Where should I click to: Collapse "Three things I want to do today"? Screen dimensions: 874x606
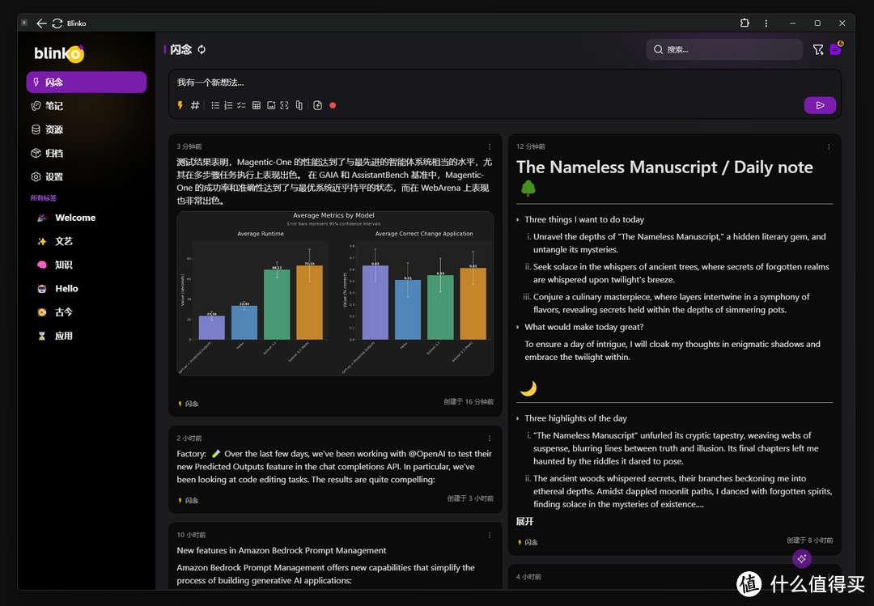click(x=519, y=220)
